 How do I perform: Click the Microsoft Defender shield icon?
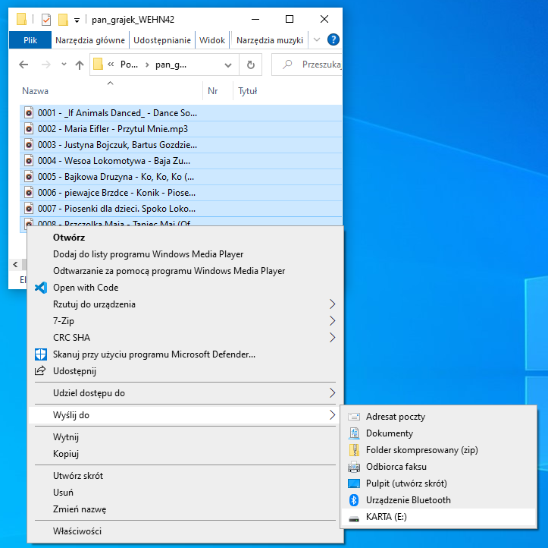41,354
